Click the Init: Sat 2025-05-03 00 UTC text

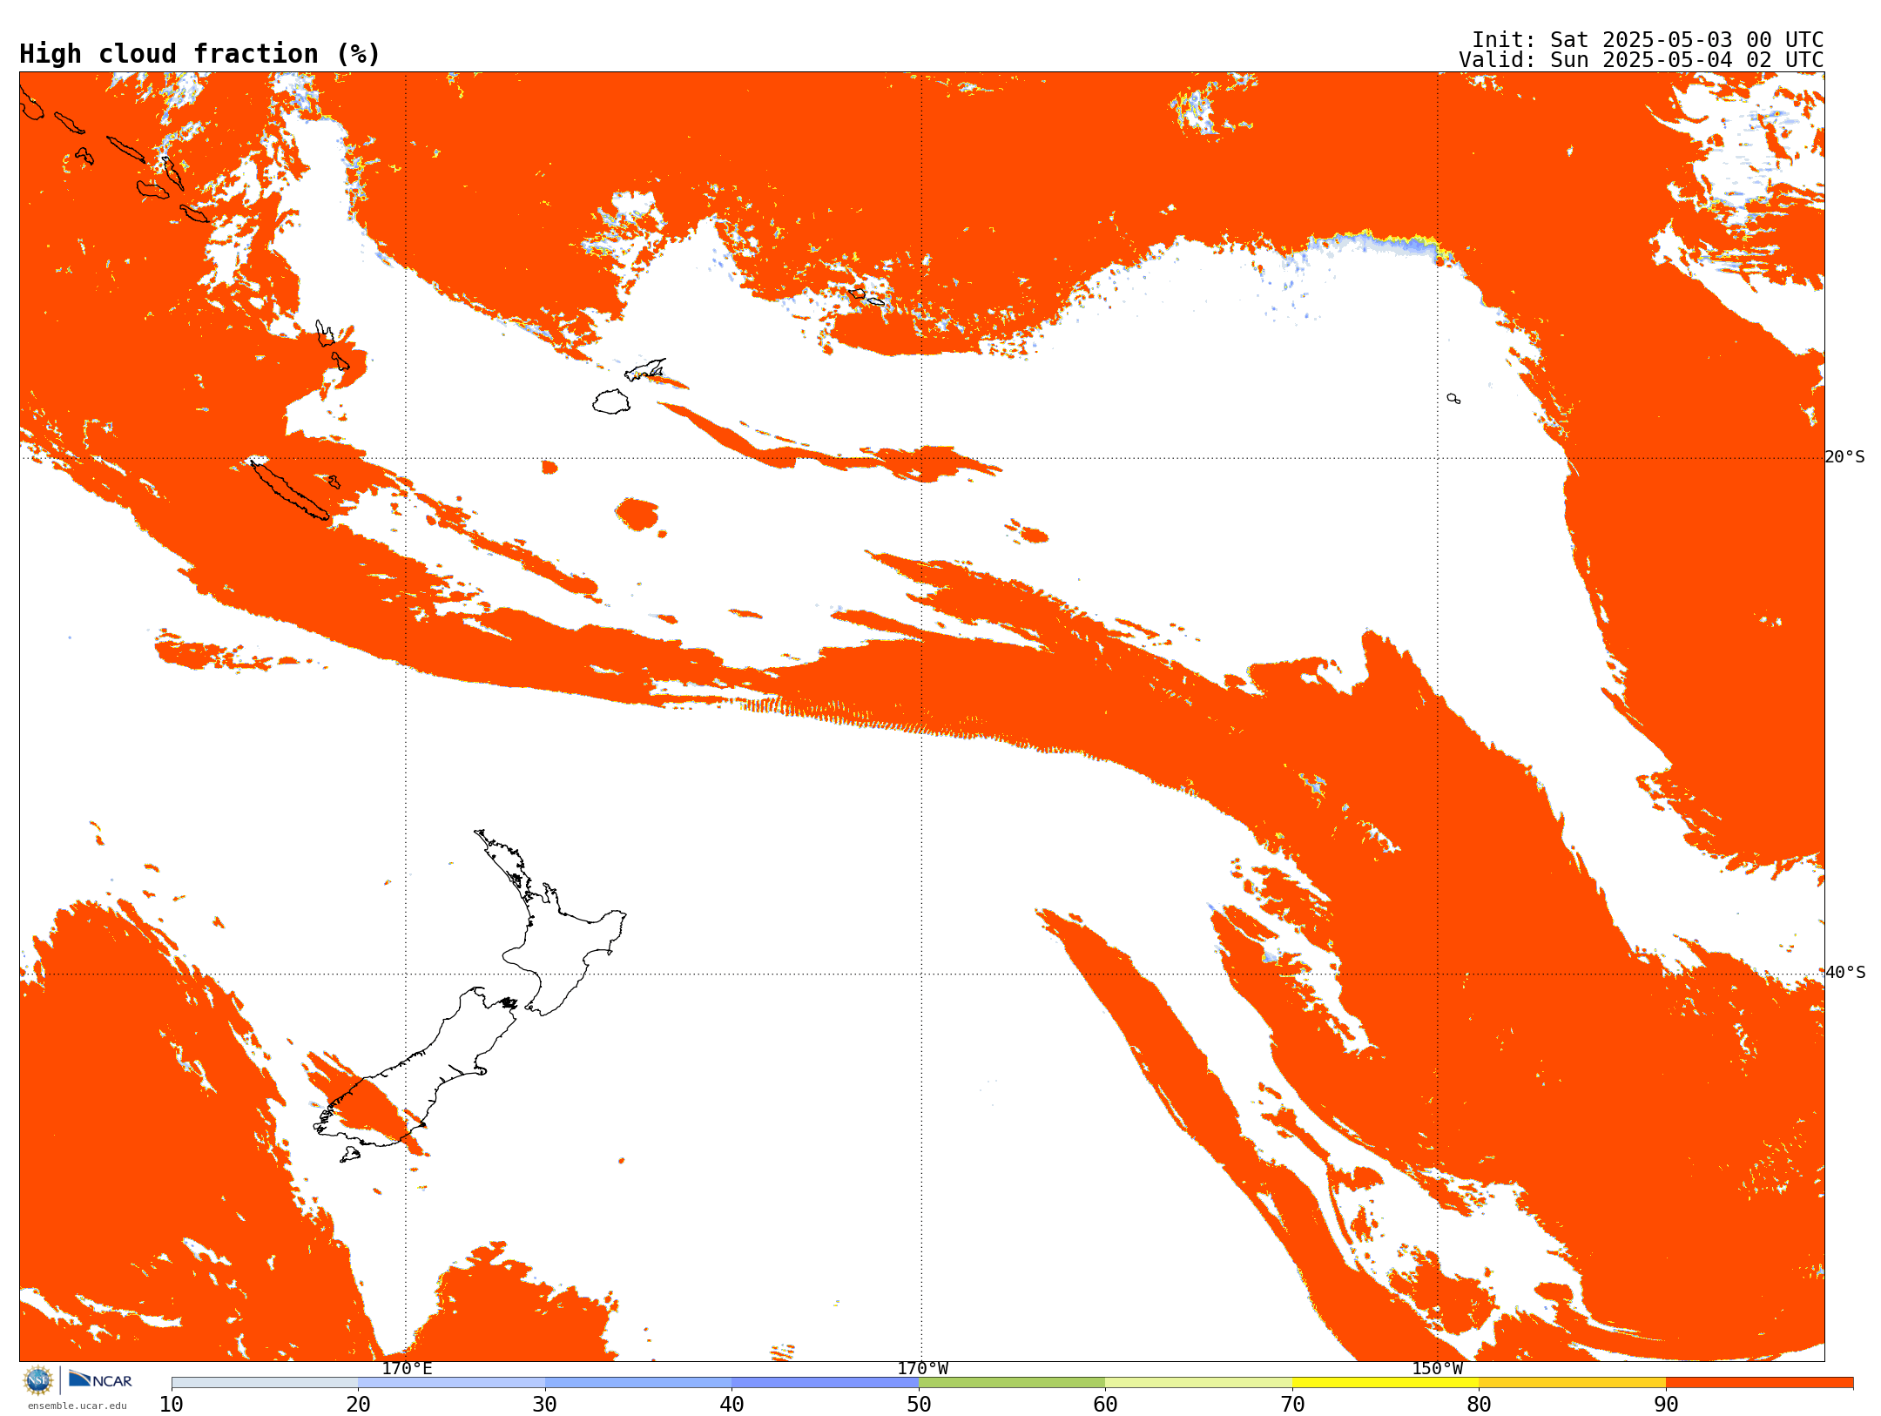[x=1648, y=40]
